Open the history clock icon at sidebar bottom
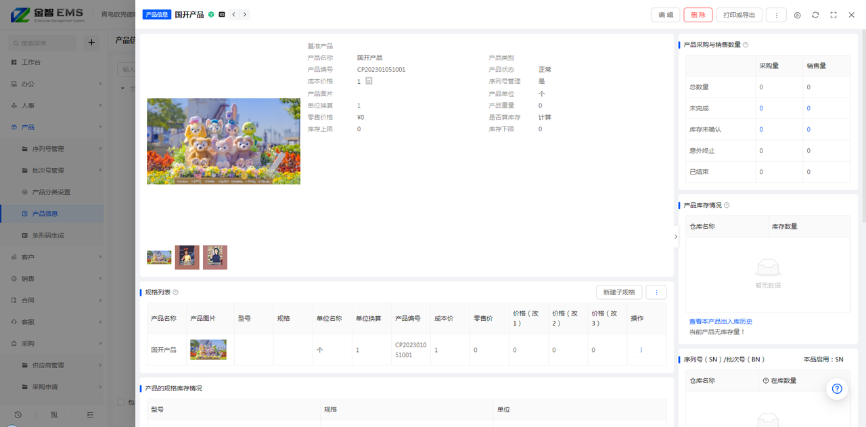The width and height of the screenshot is (866, 427). coord(18,415)
